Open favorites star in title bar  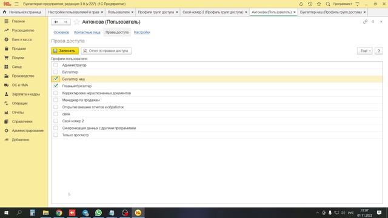[319, 4]
